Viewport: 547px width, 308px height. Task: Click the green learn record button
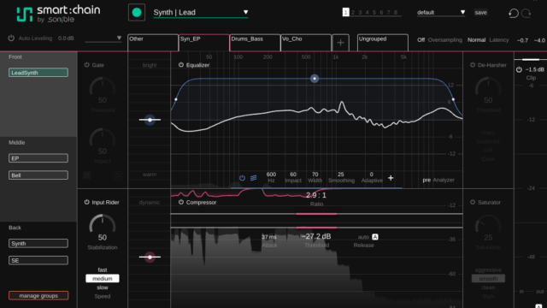coord(137,13)
